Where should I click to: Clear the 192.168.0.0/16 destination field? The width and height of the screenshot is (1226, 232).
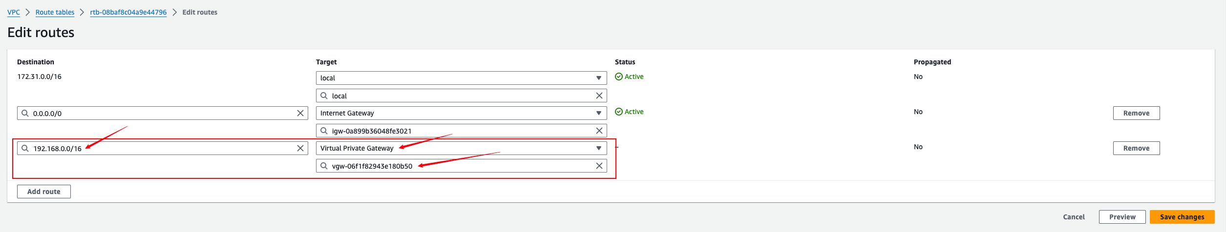pyautogui.click(x=300, y=148)
